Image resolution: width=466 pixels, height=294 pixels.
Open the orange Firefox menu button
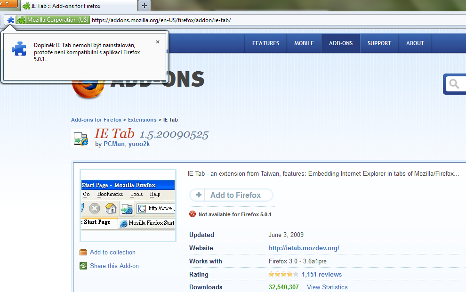tap(9, 3)
